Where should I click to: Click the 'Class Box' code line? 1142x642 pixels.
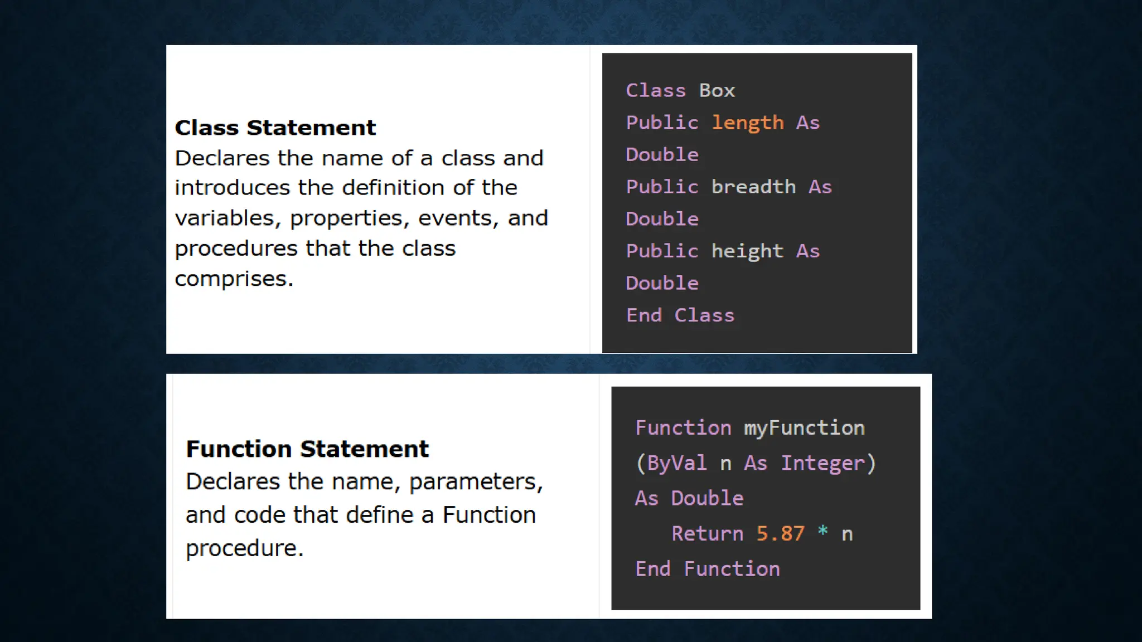tap(680, 90)
